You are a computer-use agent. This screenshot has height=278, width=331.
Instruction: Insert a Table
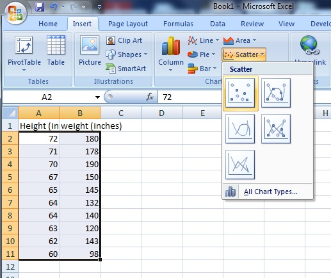pos(56,51)
